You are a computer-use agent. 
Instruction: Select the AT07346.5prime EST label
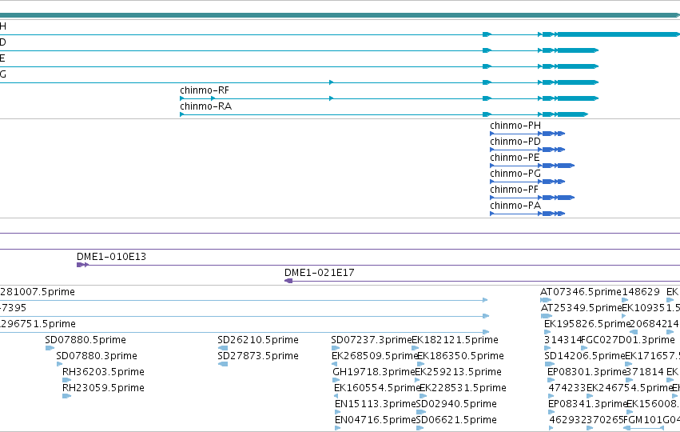581,292
